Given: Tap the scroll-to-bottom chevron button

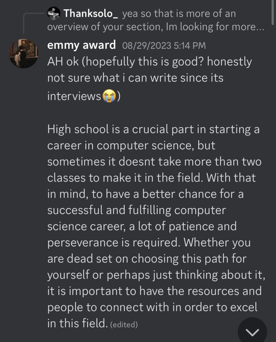Looking at the screenshot, I should pyautogui.click(x=252, y=332).
